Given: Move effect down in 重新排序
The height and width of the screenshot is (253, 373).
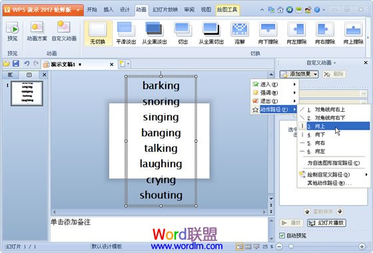Looking at the screenshot, I should tap(340, 211).
